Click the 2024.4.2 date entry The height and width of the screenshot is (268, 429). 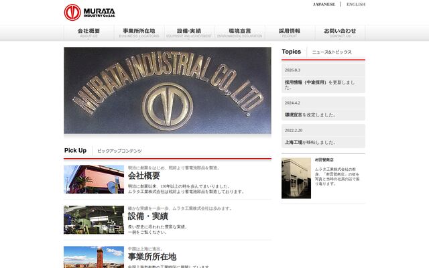[292, 103]
